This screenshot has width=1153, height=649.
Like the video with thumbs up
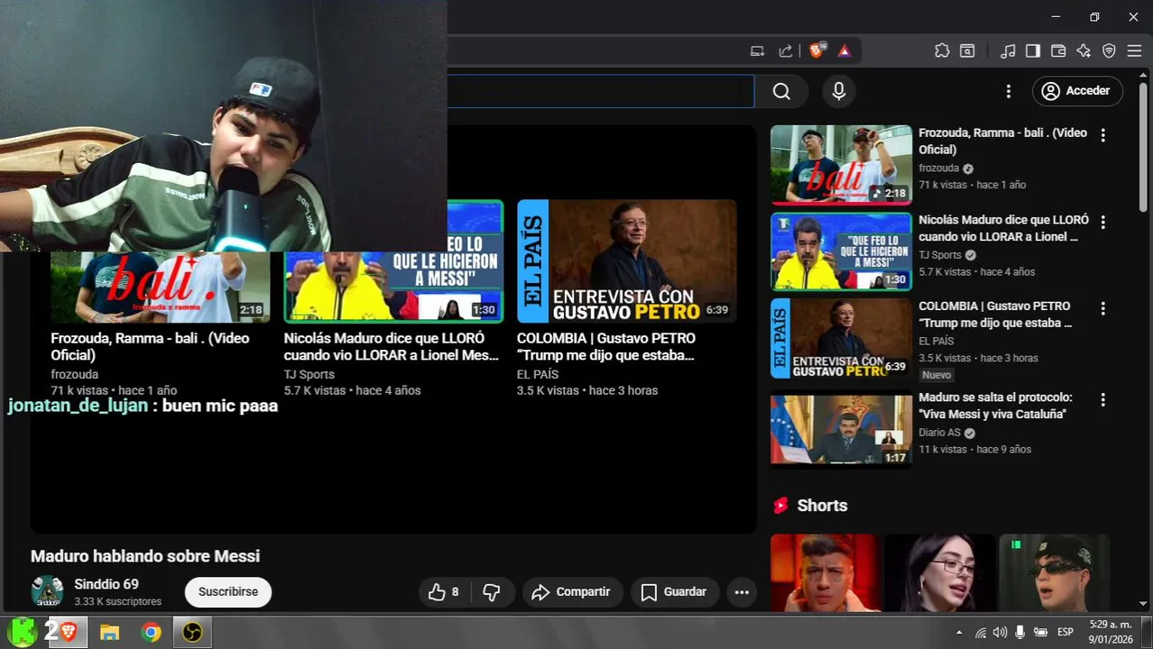click(x=444, y=592)
